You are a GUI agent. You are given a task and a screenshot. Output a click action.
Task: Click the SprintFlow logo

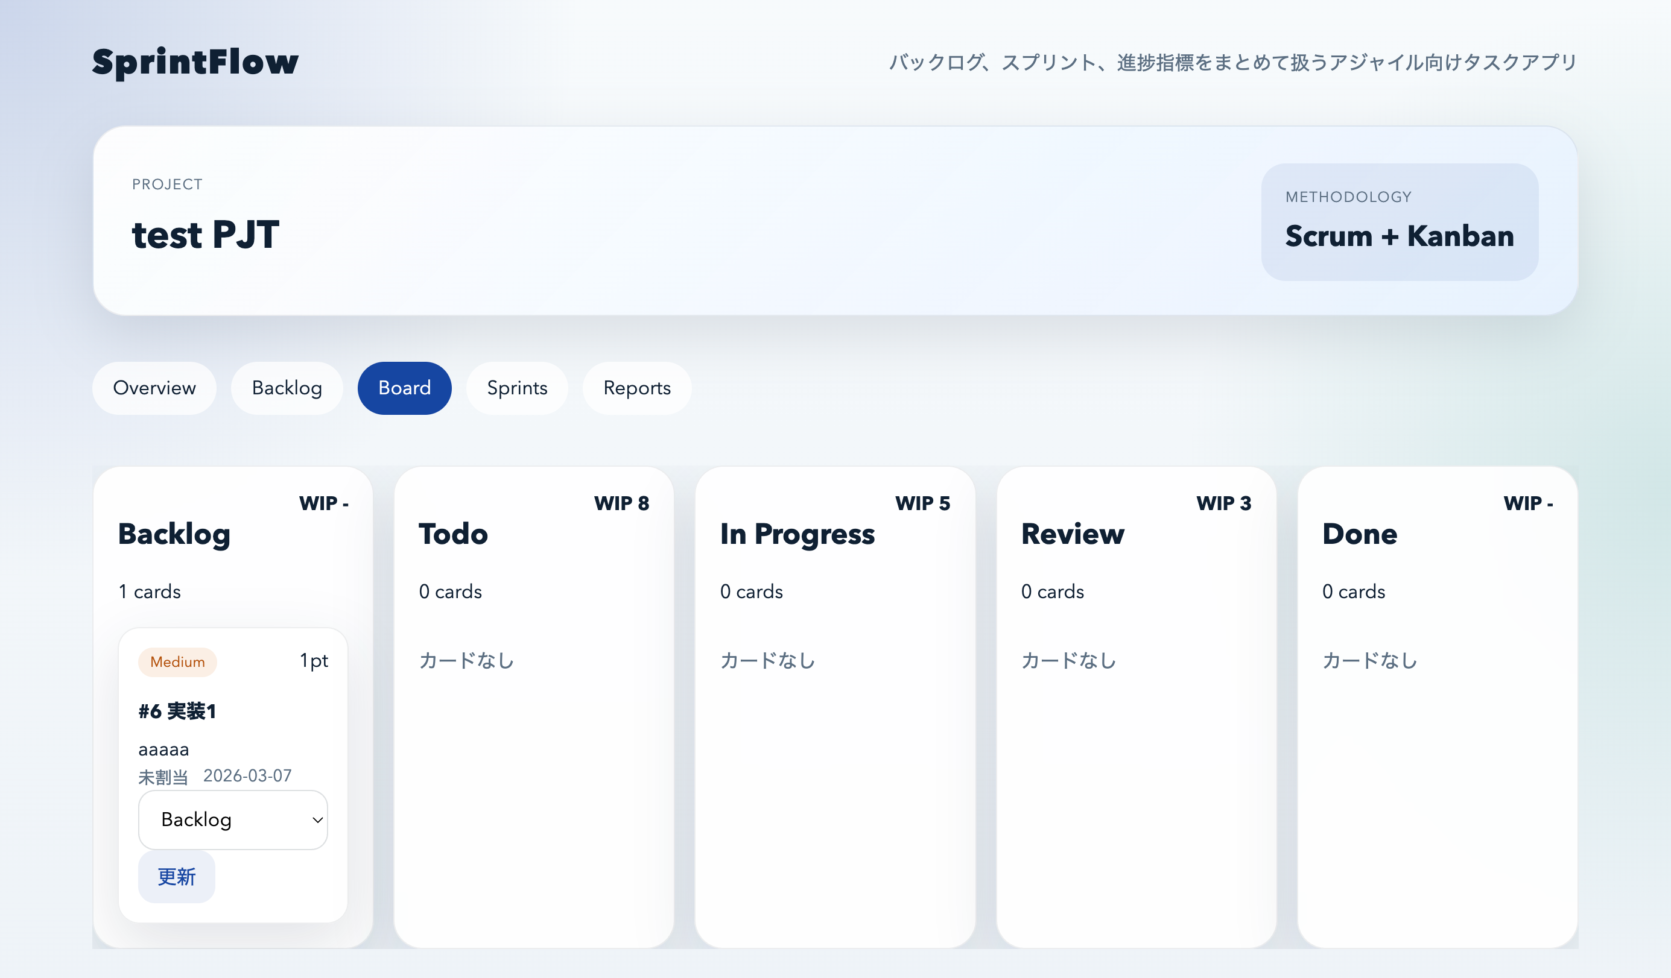click(195, 62)
